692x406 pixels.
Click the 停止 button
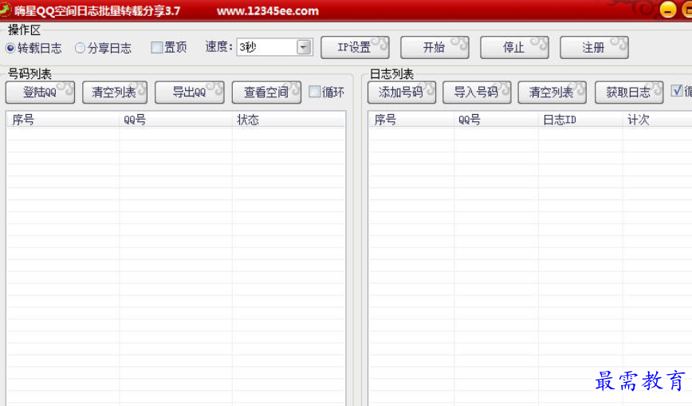(x=514, y=47)
